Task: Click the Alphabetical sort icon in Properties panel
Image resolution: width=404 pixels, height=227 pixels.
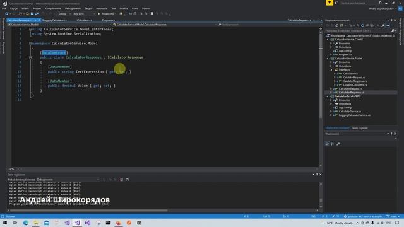Action: pyautogui.click(x=332, y=144)
